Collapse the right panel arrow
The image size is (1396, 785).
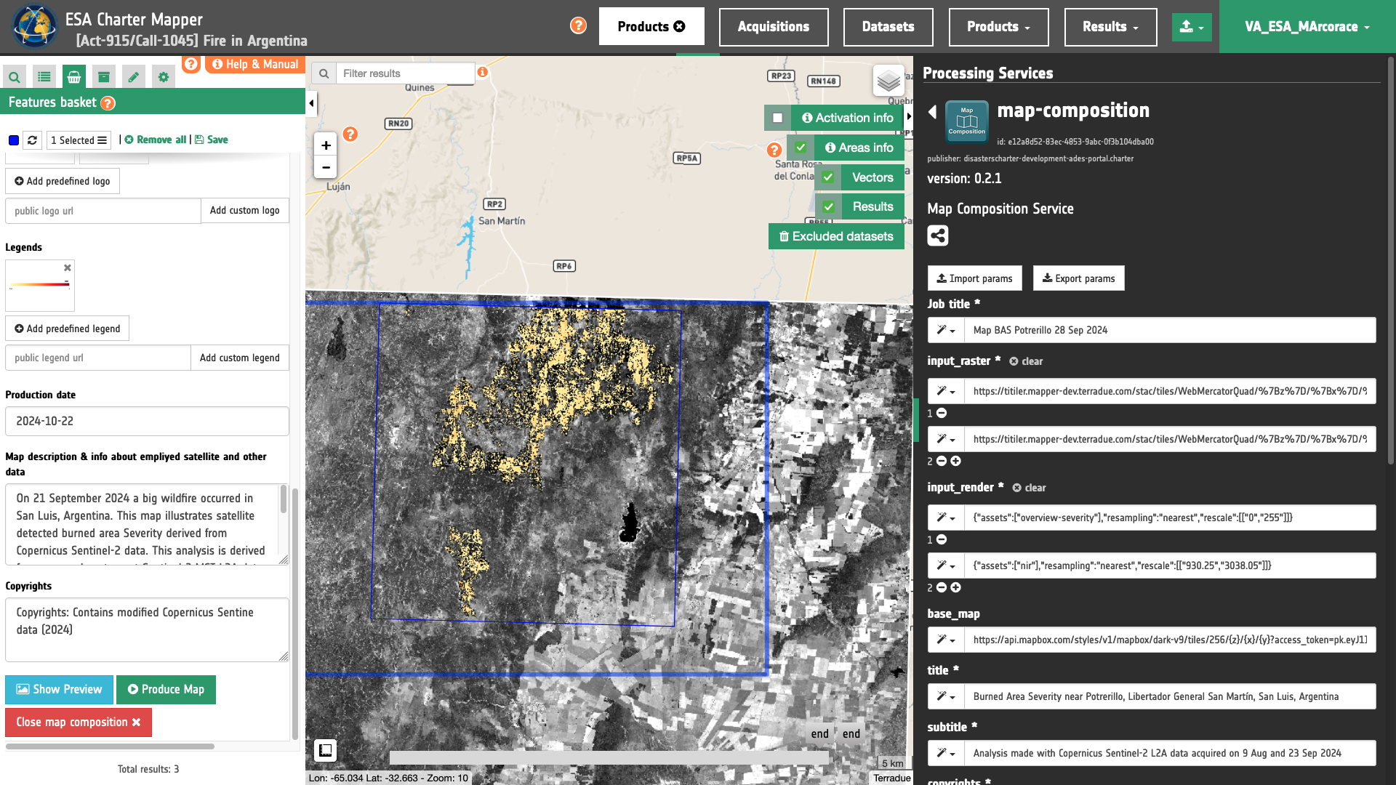908,117
